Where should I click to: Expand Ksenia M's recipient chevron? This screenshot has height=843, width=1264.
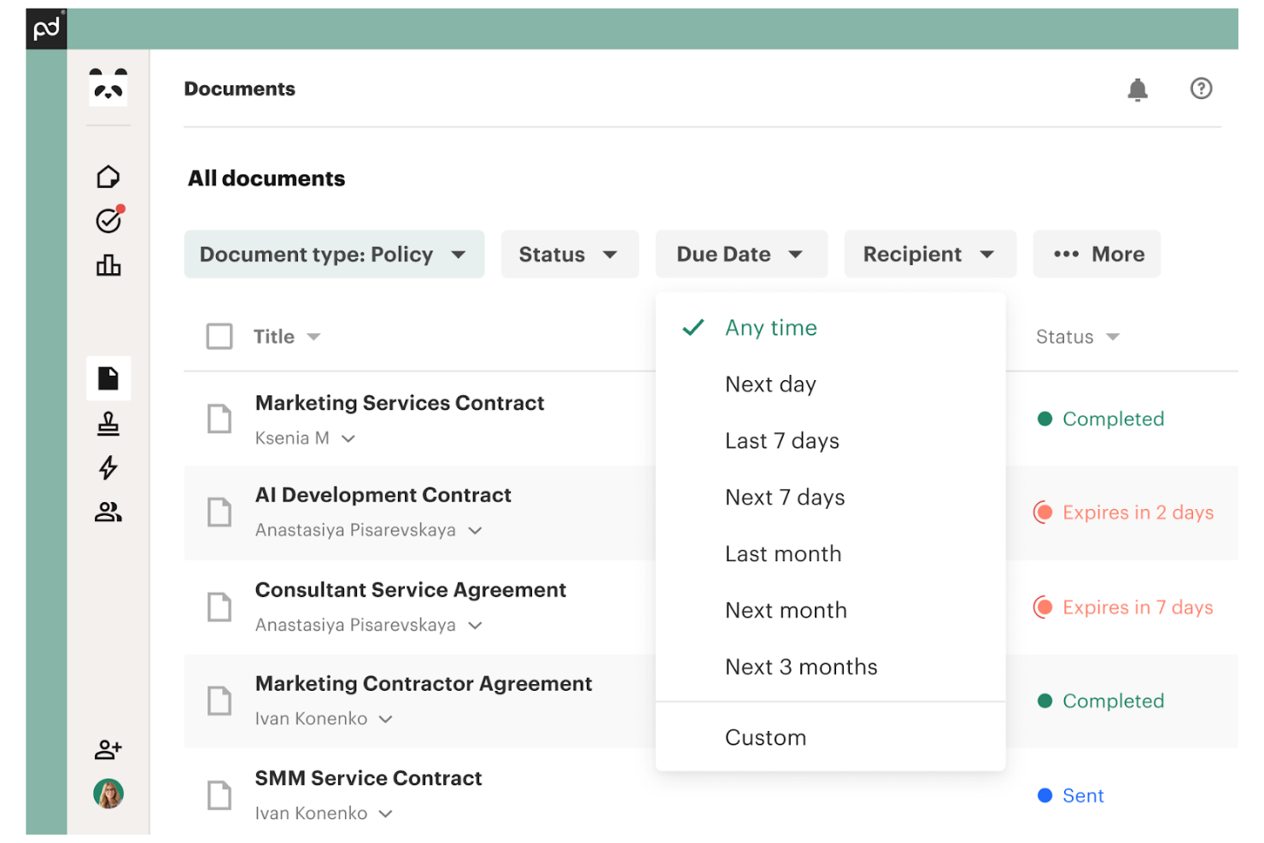coord(348,438)
